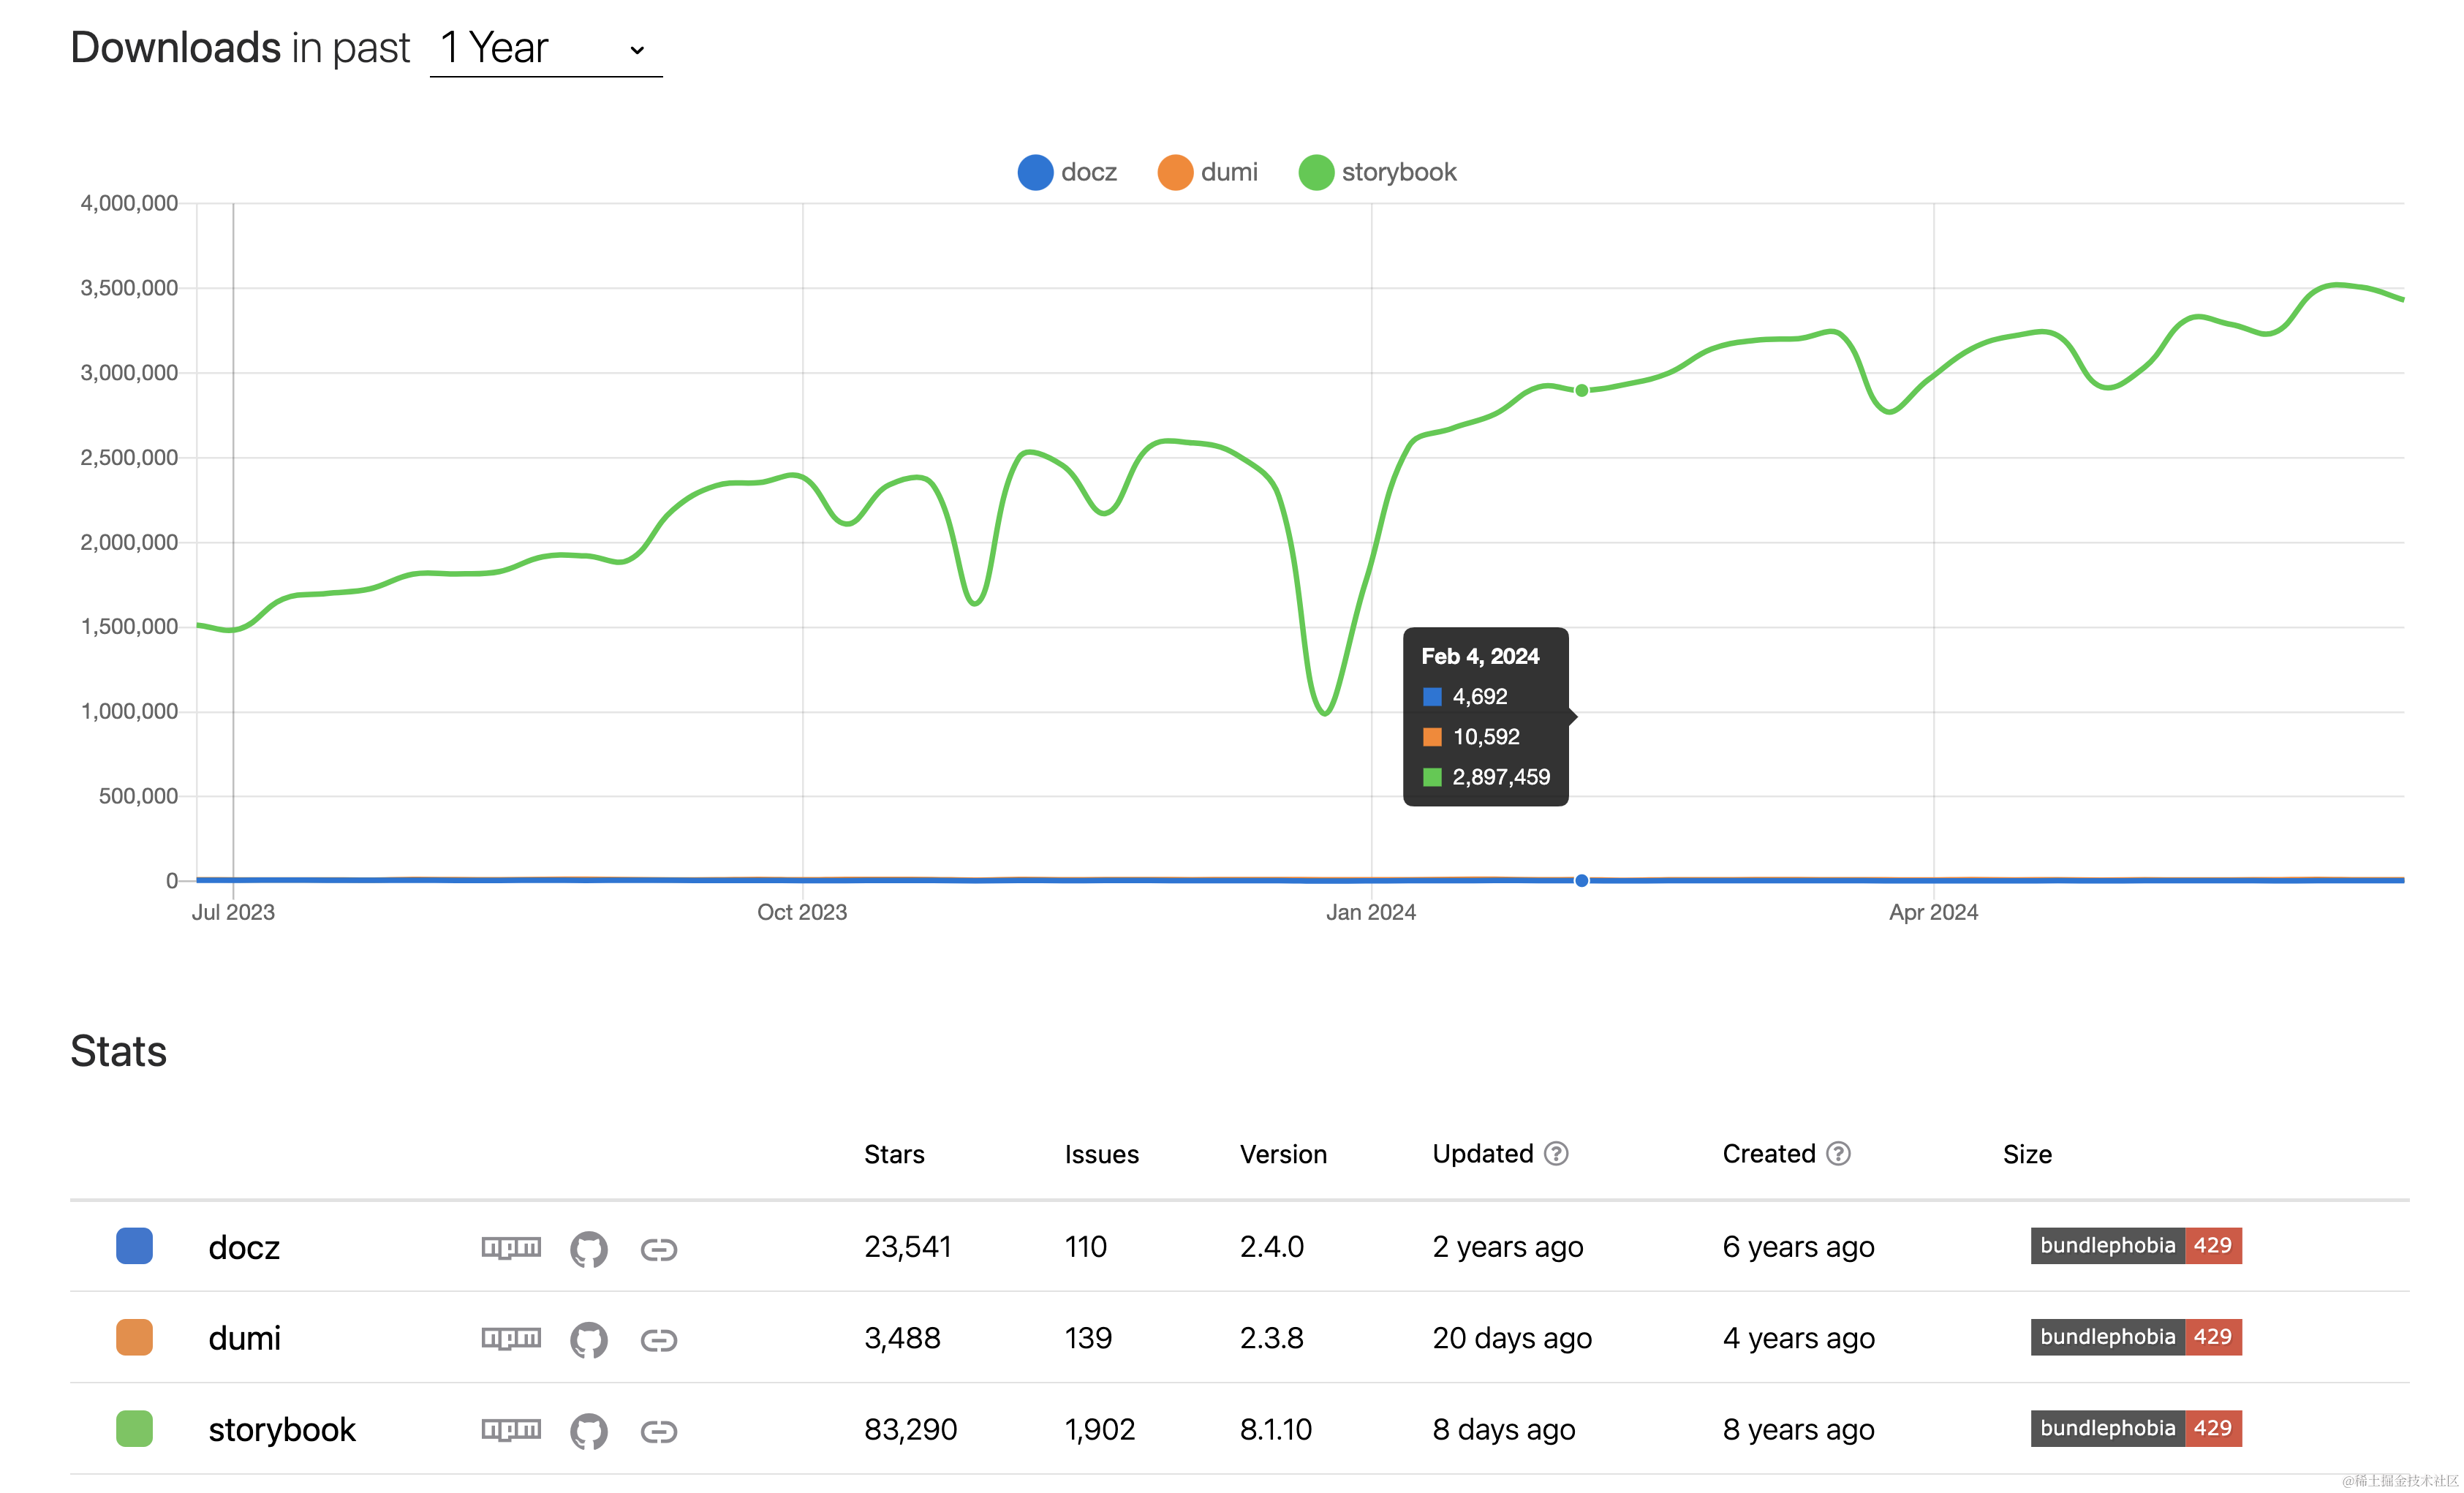Click the Version column header
Screen dimensions: 2464x1493
coord(1284,1155)
